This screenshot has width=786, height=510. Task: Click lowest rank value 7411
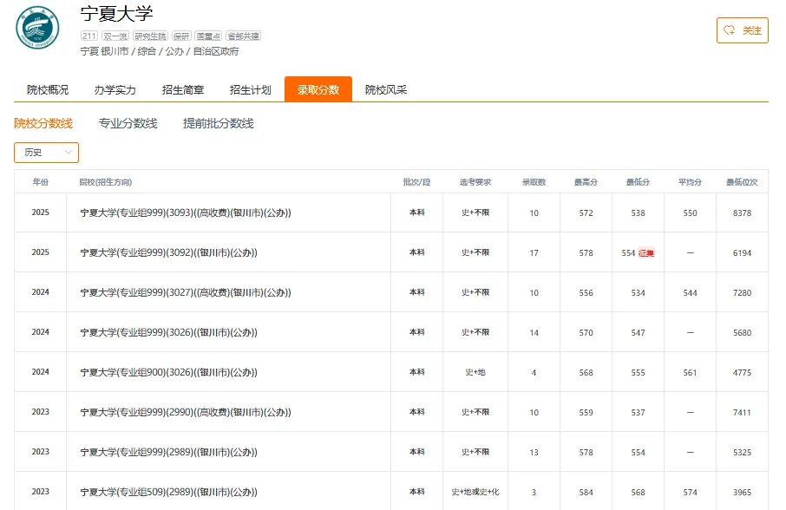point(743,412)
